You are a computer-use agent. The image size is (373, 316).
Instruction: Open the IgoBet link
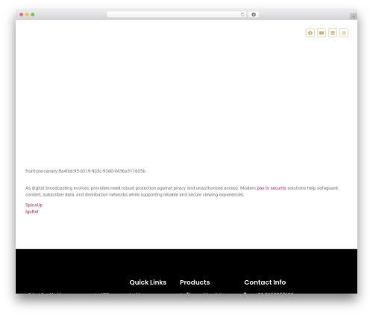pyautogui.click(x=32, y=211)
